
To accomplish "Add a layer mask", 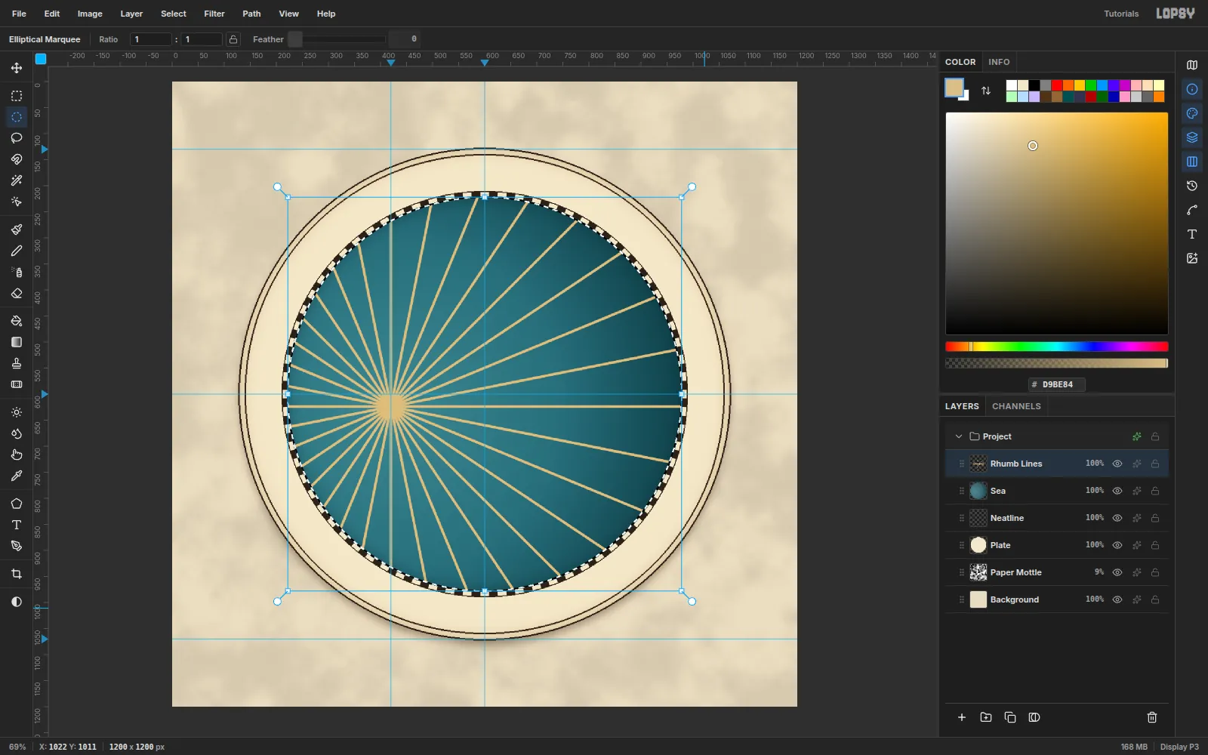I will tap(1034, 717).
